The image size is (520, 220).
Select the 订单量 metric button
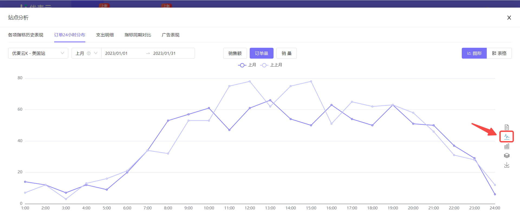pos(262,53)
